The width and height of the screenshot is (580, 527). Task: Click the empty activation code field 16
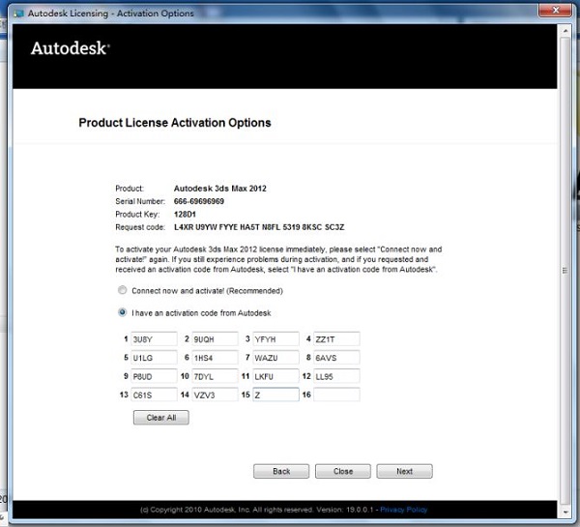335,395
